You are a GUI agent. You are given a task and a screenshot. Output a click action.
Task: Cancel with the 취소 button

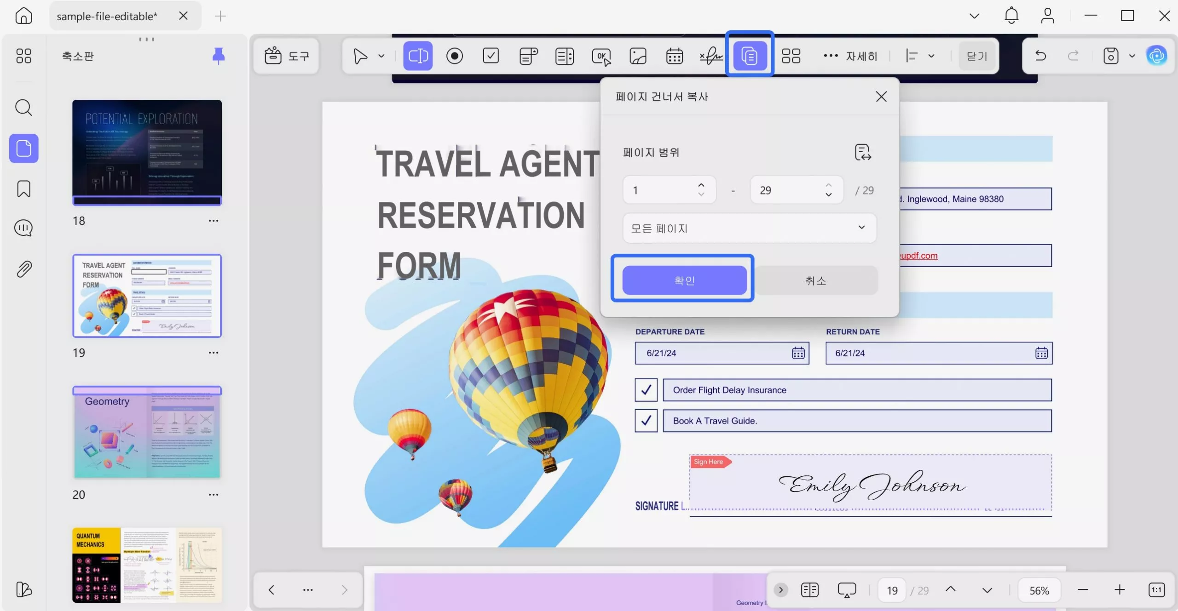(x=816, y=280)
